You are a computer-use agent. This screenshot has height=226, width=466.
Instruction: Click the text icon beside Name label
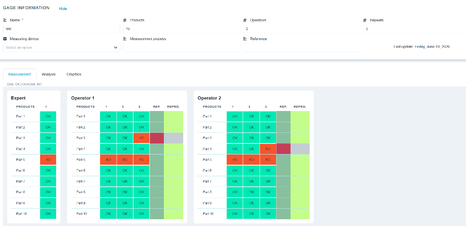tap(5, 20)
